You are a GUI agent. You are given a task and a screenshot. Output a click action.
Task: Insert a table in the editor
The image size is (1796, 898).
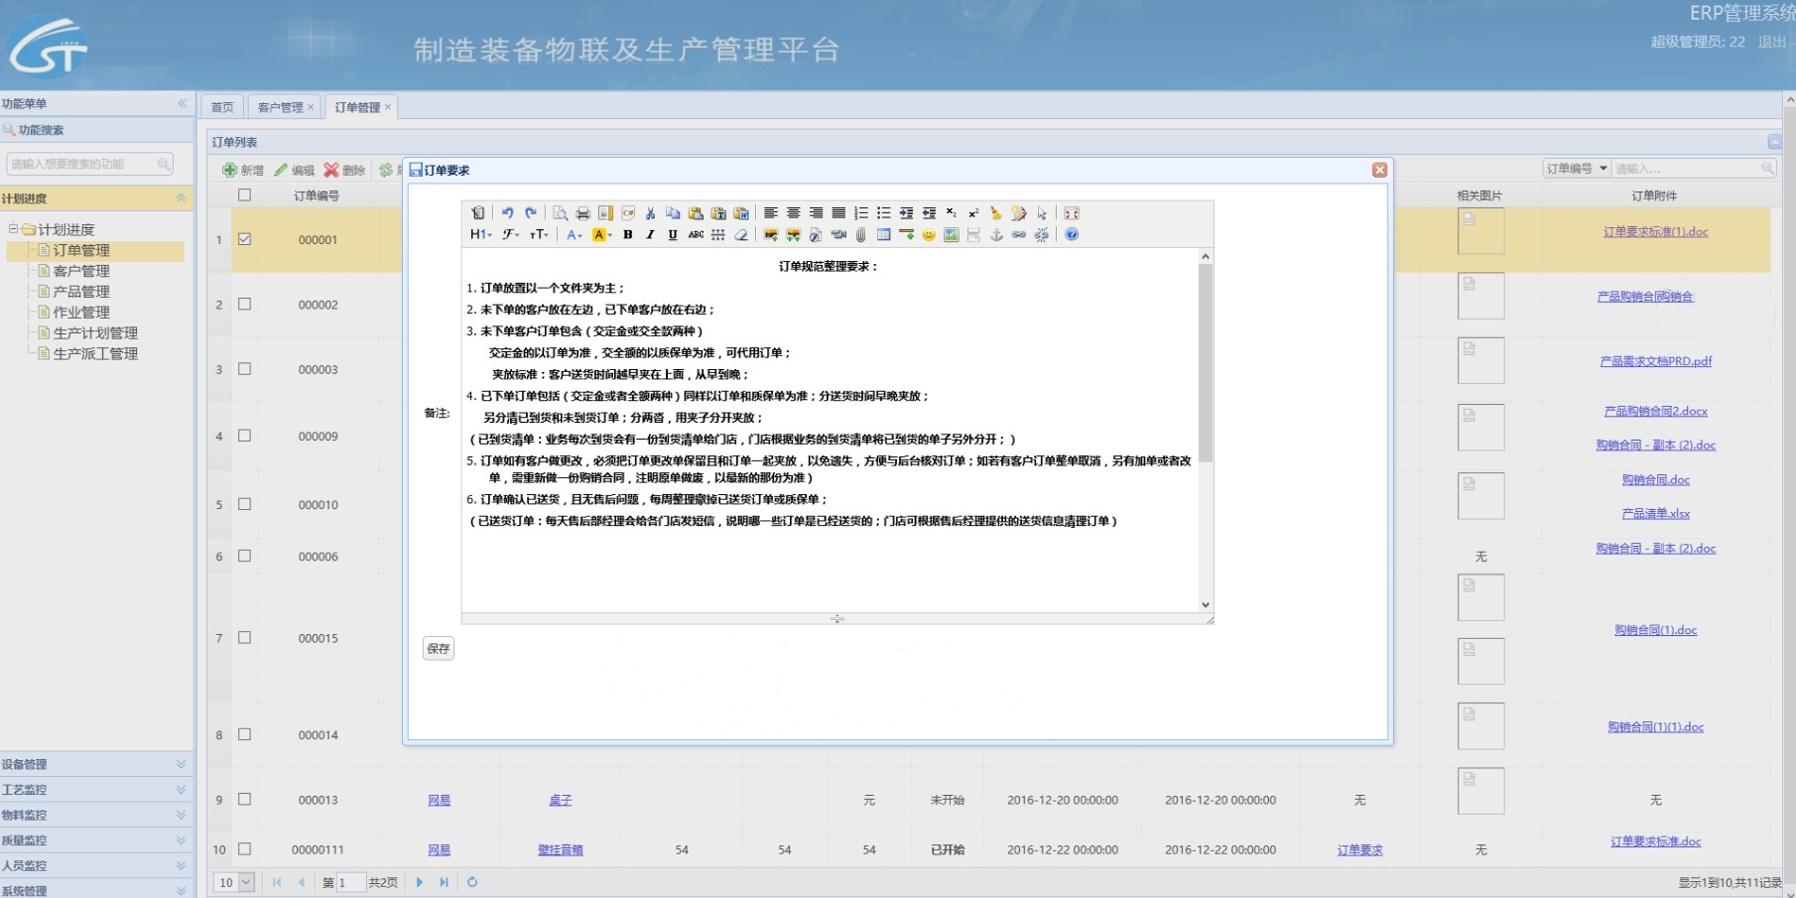[x=883, y=235]
